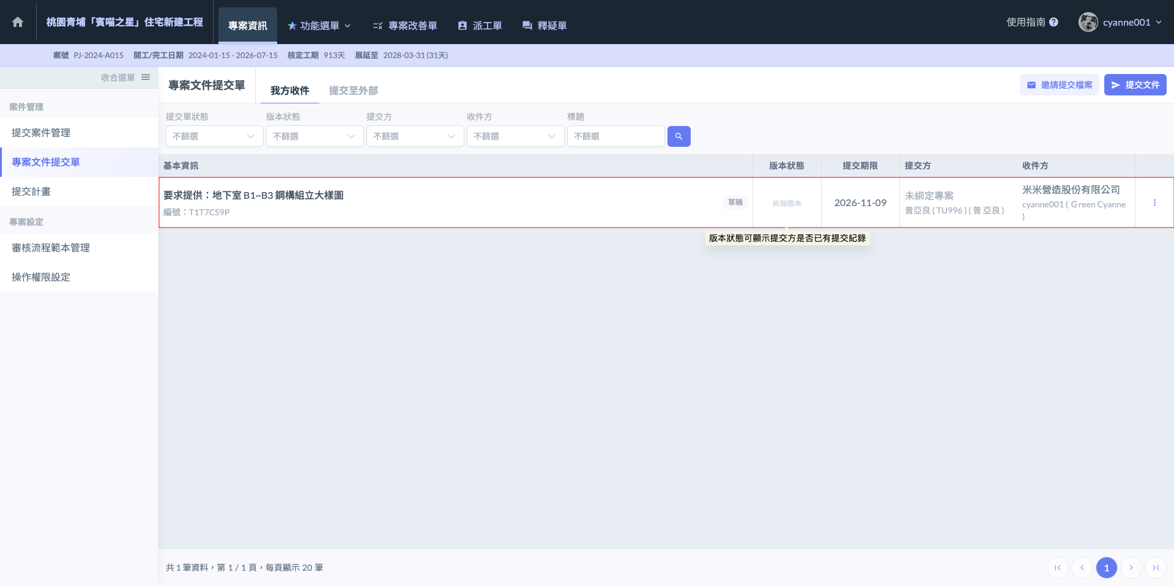The image size is (1174, 586).
Task: Click the 邀請提交檔案 button
Action: [x=1060, y=85]
